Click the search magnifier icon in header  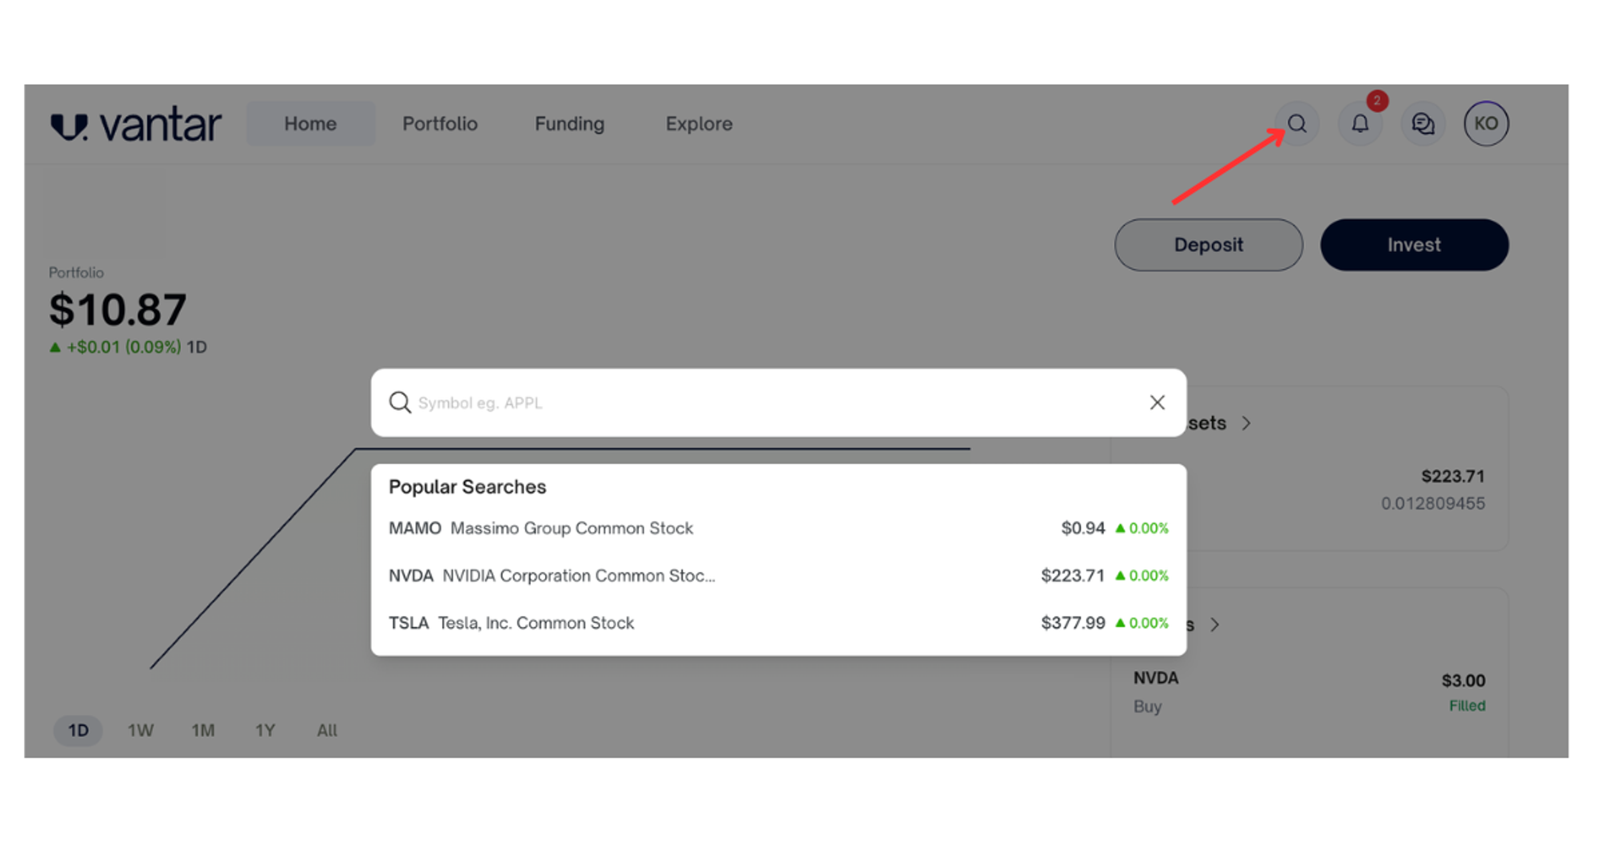(1297, 123)
